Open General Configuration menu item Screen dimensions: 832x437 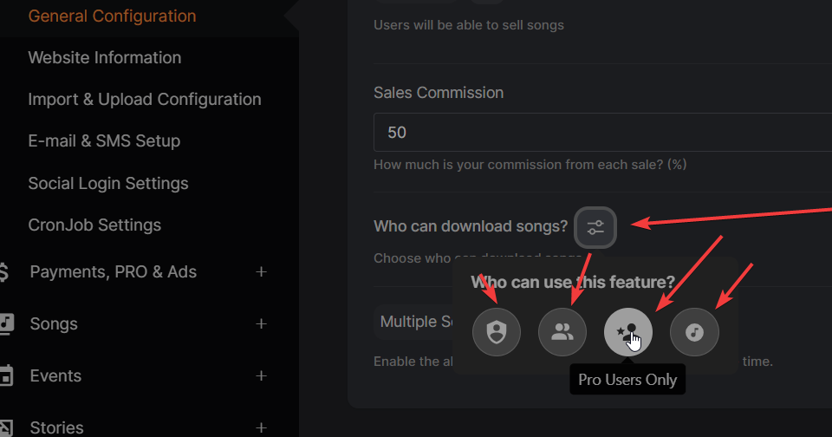tap(112, 16)
